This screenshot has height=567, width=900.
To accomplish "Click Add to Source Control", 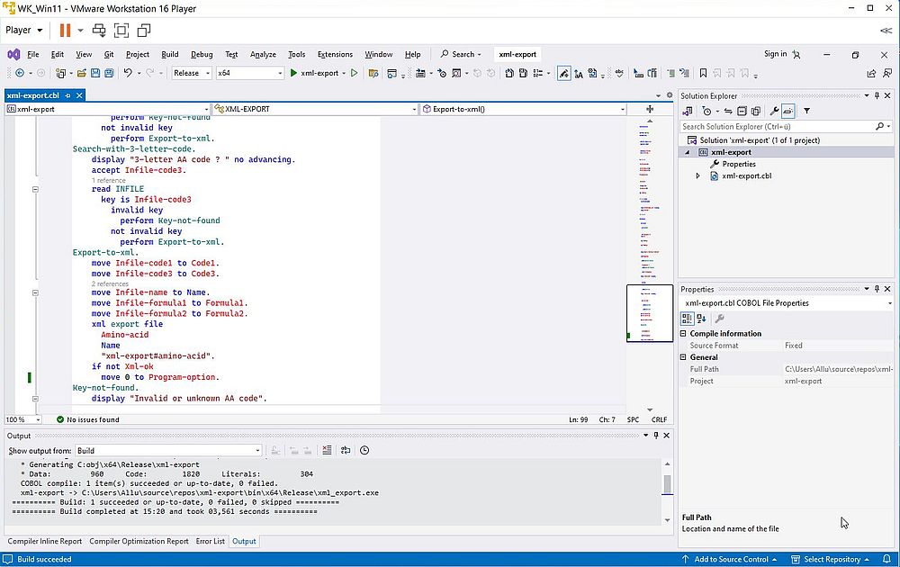I will pos(731,559).
